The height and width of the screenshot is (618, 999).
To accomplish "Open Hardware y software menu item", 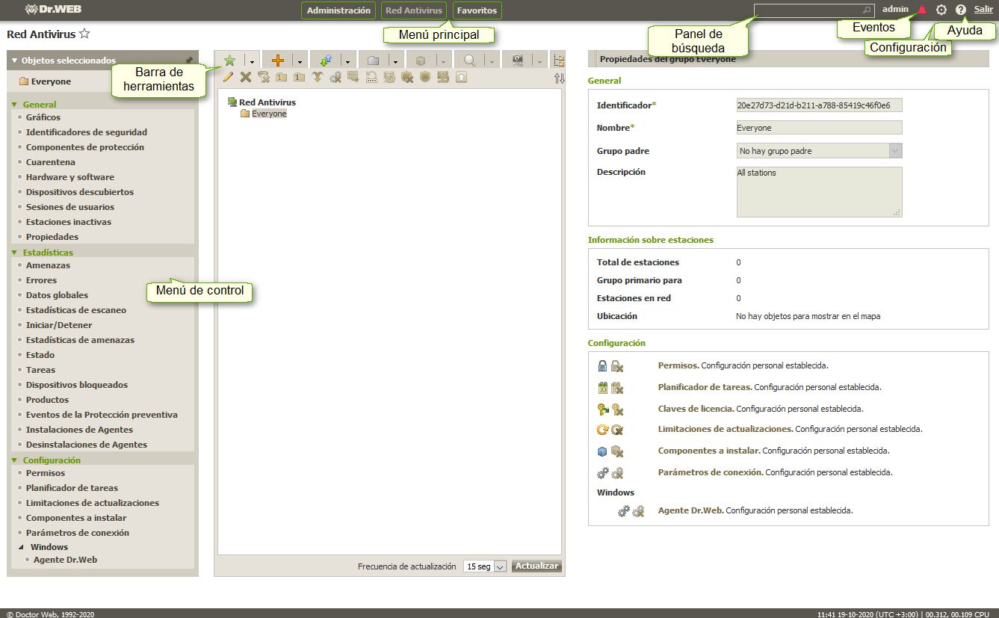I will (x=70, y=177).
